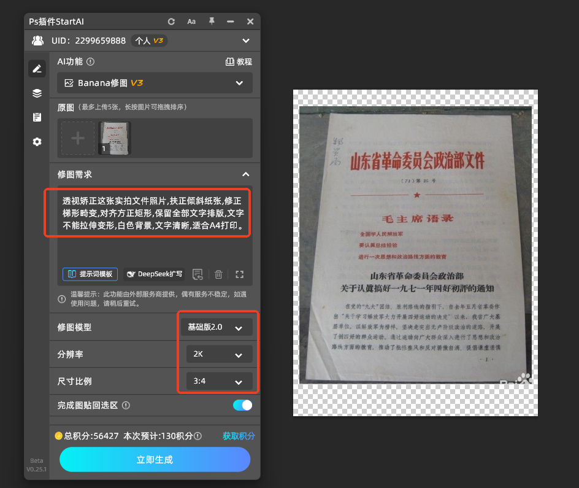Viewport: 579px width, 488px height.
Task: Click the 个人 V3 account badge
Action: pos(149,41)
